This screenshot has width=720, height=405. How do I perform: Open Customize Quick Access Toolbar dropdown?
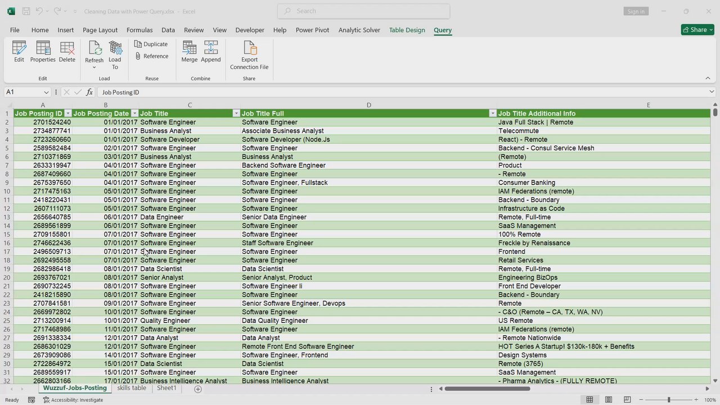pos(74,11)
